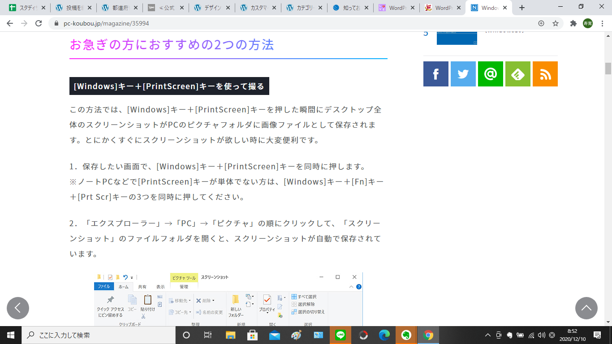View site info via the lock icon
The height and width of the screenshot is (344, 612).
pos(56,23)
